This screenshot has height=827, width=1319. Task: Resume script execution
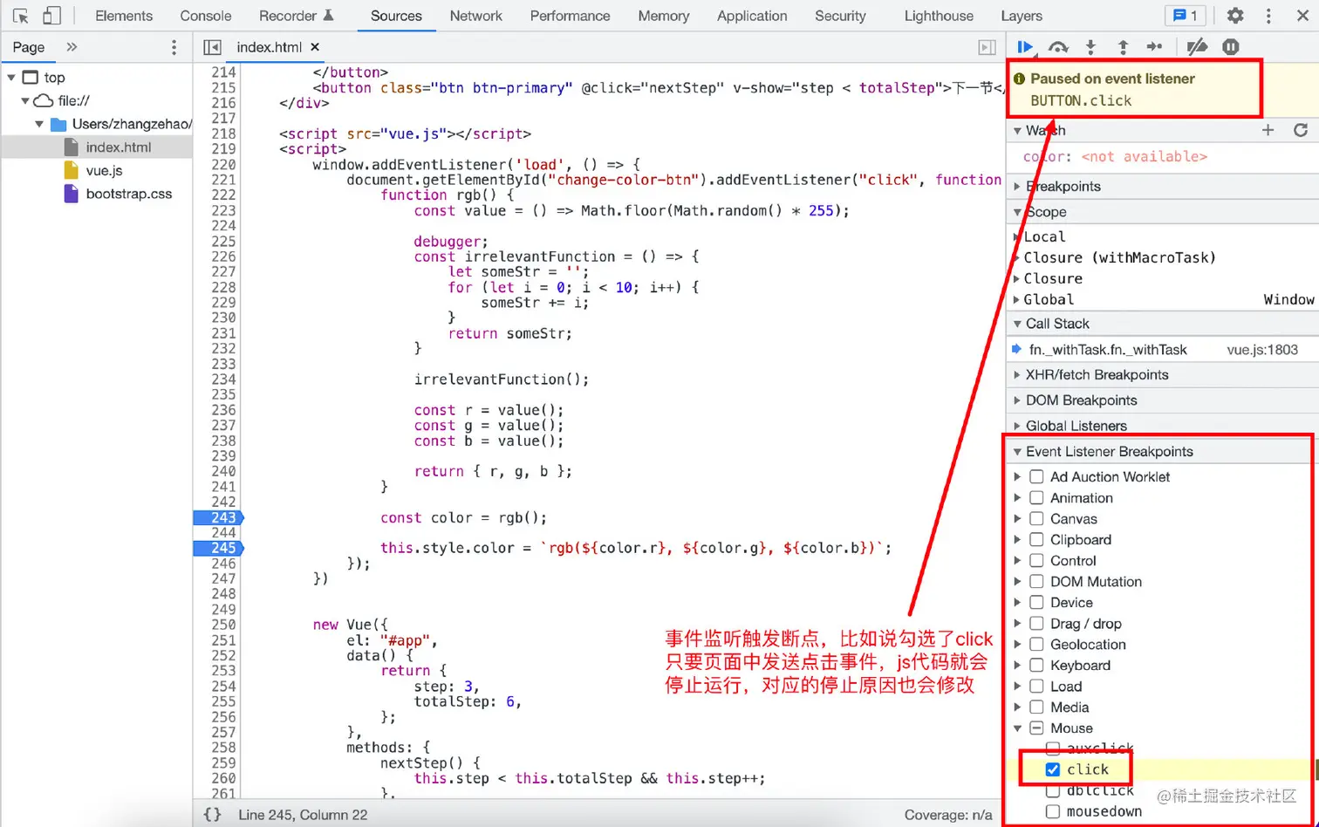pyautogui.click(x=1026, y=47)
